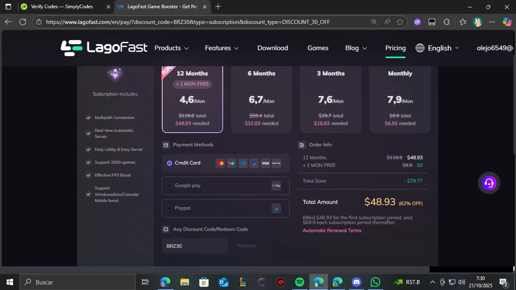
Task: Expand the Features dropdown
Action: coord(222,48)
